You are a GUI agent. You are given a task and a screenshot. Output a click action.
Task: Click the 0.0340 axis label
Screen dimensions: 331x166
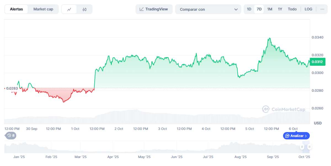pyautogui.click(x=317, y=37)
